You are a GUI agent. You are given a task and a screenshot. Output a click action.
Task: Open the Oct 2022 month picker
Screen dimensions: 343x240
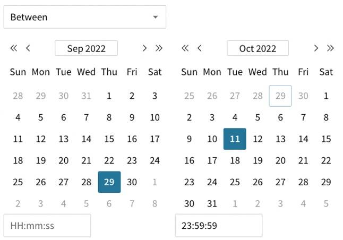tap(258, 49)
